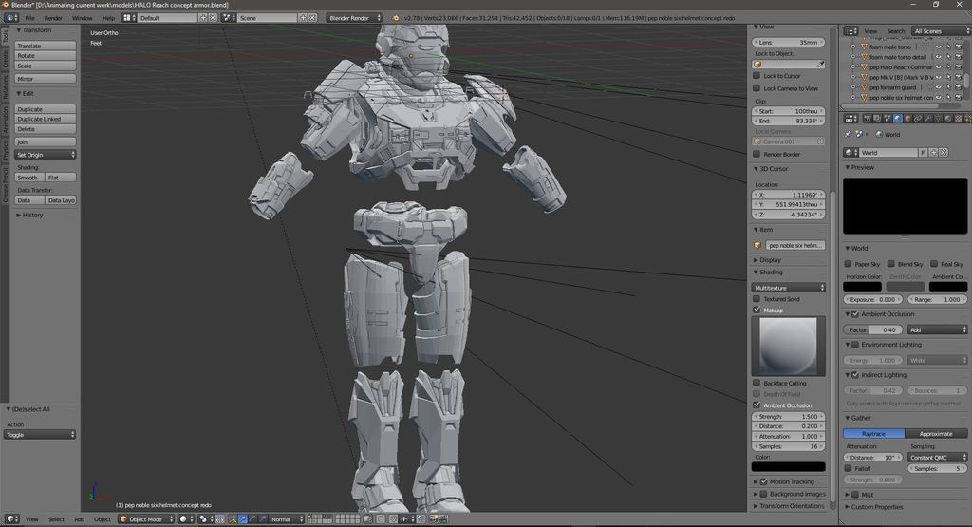The image size is (972, 527).
Task: Open the Add menu in the viewport header
Action: click(79, 519)
